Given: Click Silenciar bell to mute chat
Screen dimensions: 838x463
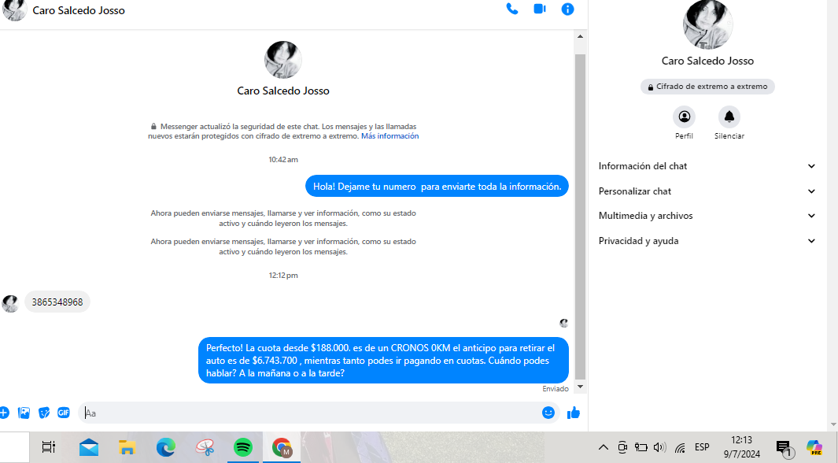Looking at the screenshot, I should tap(729, 123).
